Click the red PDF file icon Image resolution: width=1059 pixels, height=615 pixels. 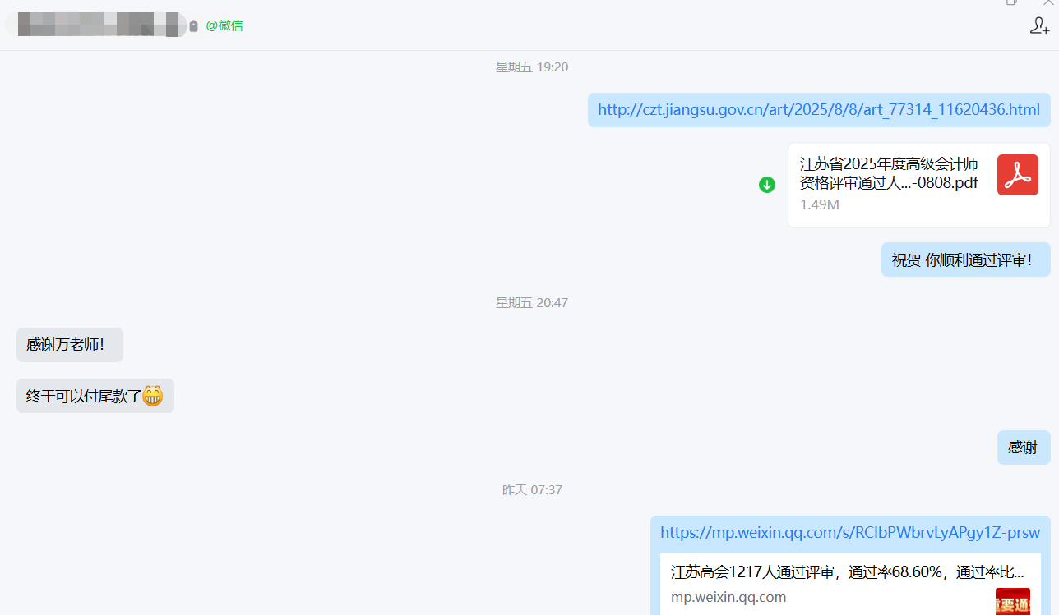pyautogui.click(x=1017, y=175)
